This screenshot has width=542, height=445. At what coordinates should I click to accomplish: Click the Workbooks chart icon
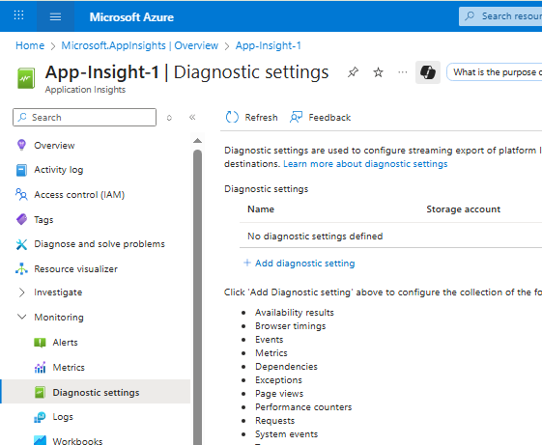click(x=40, y=440)
